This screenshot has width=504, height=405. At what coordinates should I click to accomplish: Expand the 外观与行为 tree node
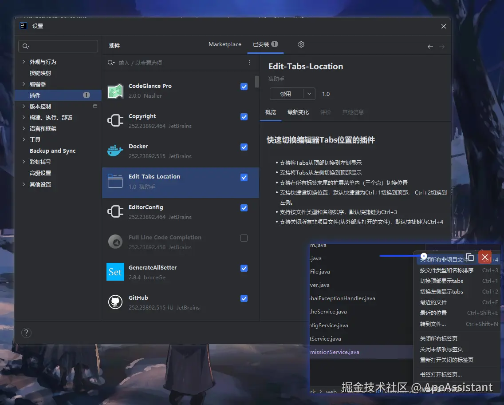pos(24,62)
